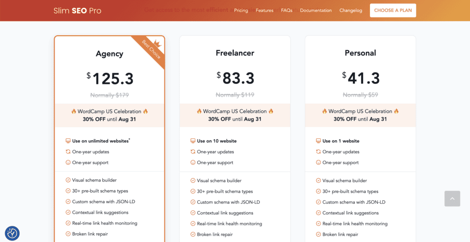Click Agency's Custom schema with JSON-LD text
This screenshot has height=242, width=470.
104,202
